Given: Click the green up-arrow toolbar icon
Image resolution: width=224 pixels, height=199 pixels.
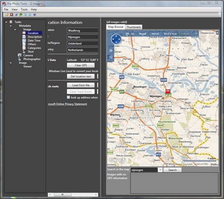Looking at the screenshot, I should tap(21, 15).
